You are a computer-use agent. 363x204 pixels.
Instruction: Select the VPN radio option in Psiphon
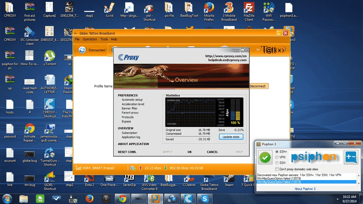tap(277, 157)
